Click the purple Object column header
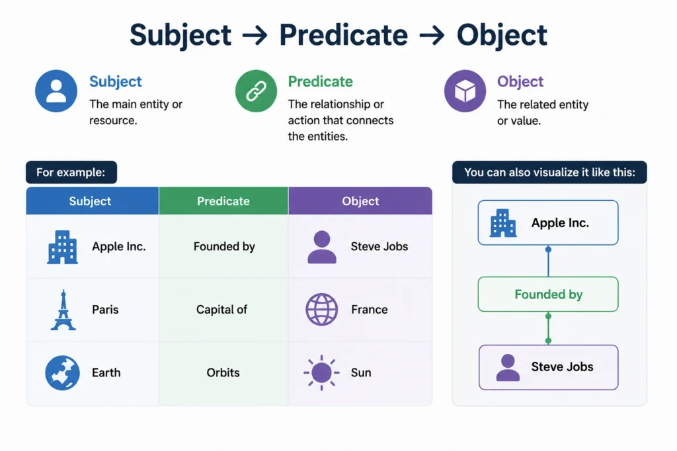677x451 pixels. click(360, 201)
